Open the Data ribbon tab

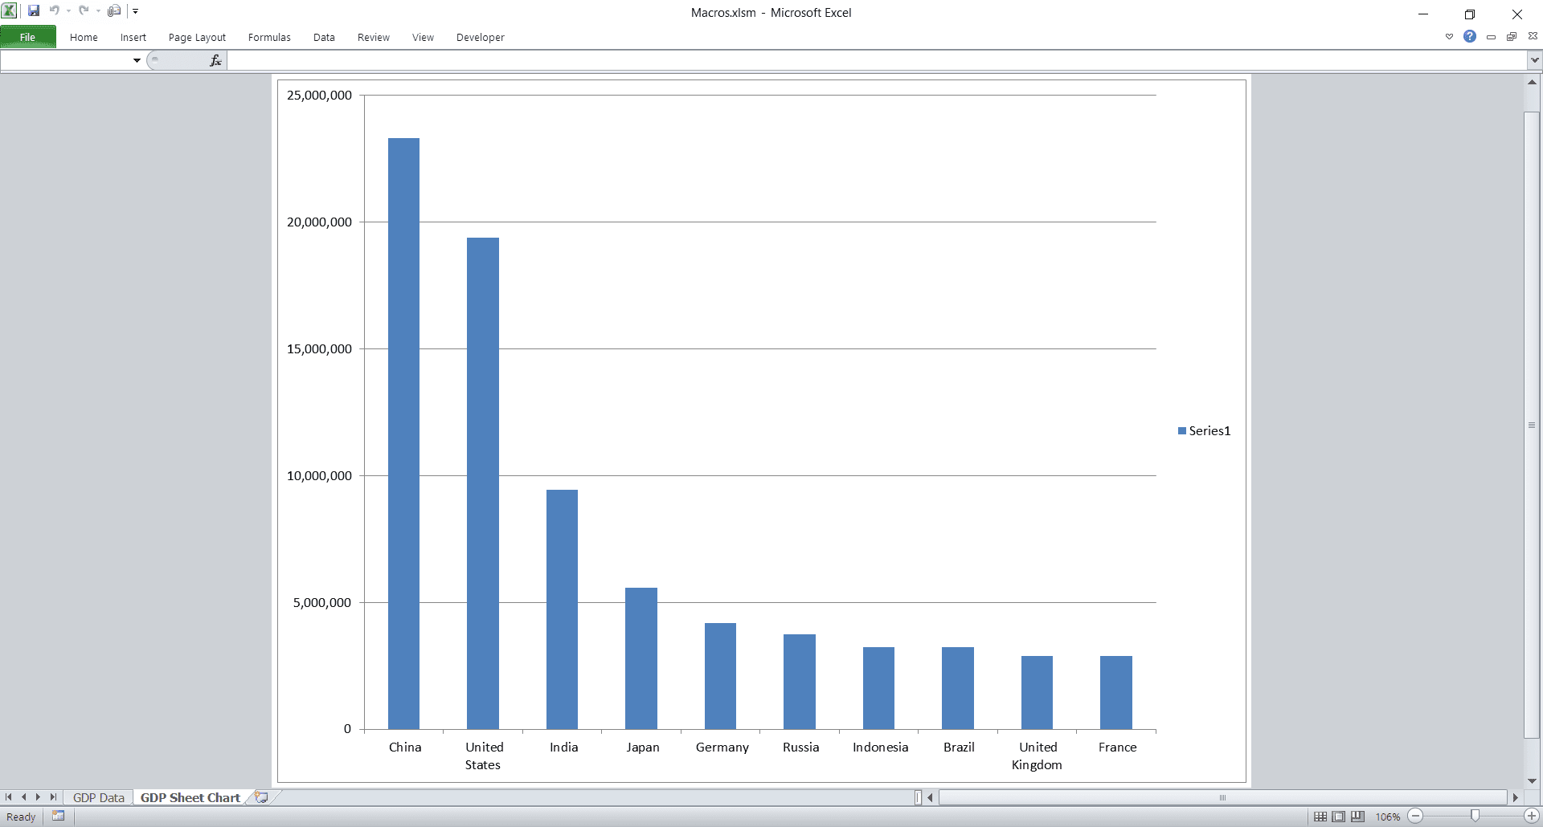coord(324,37)
